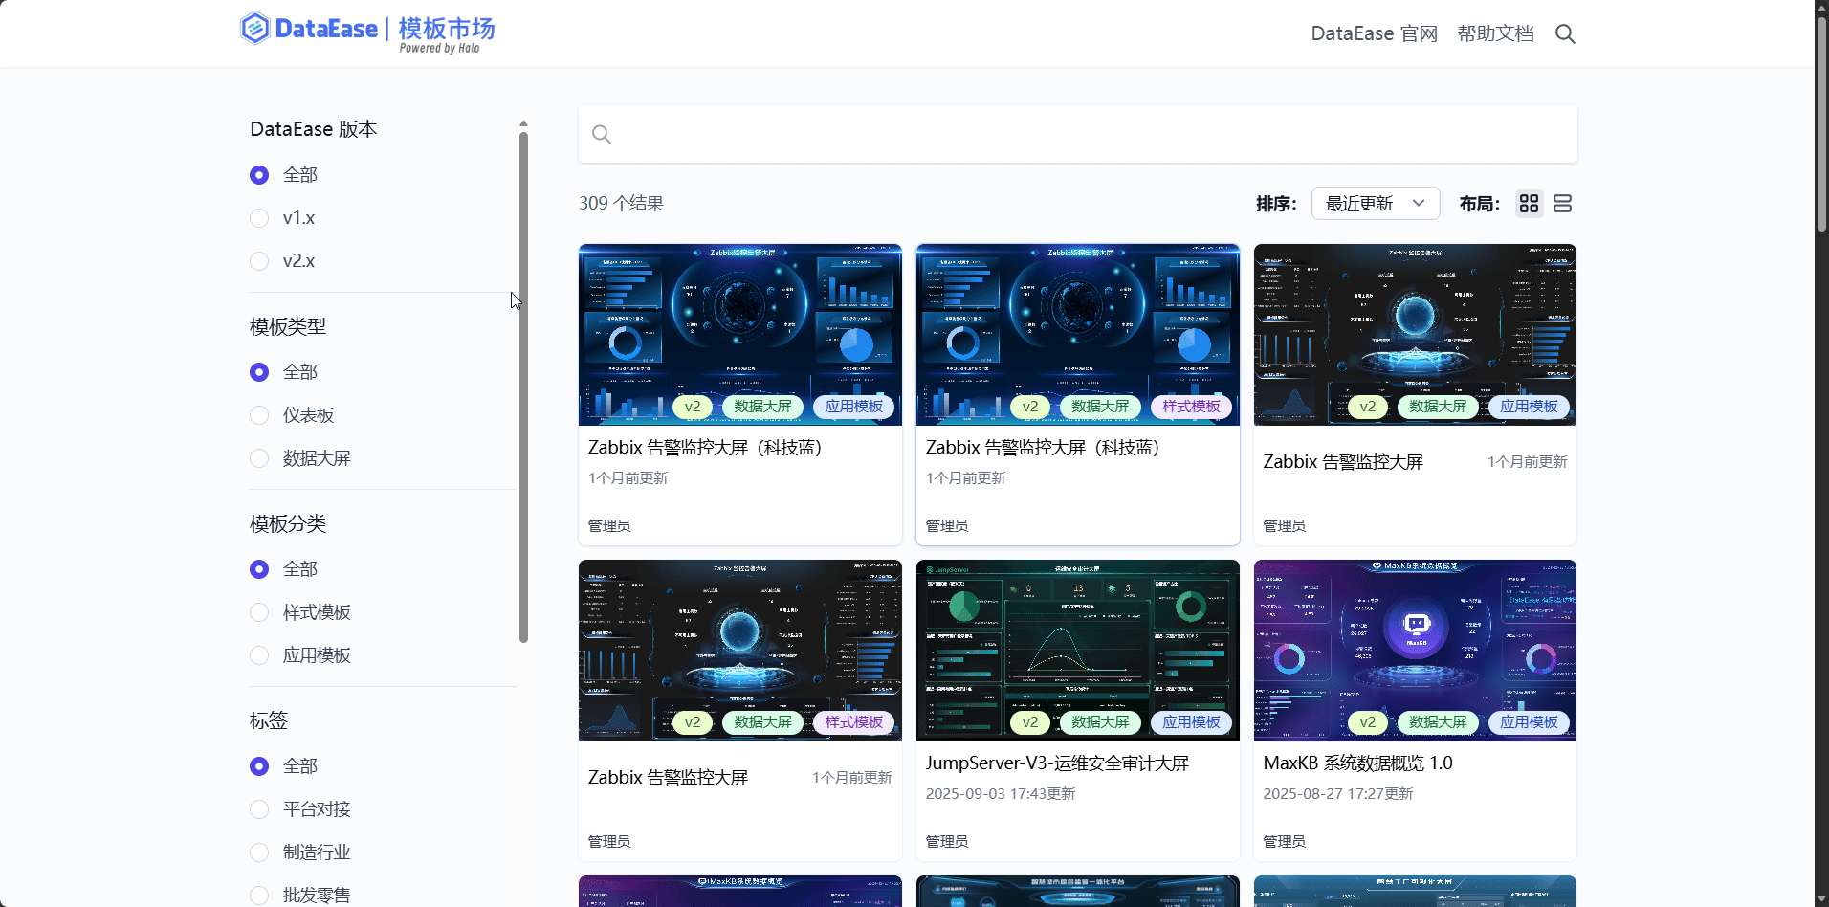Viewport: 1829px width, 907px height.
Task: Click v2 tag on MaxKB card
Action: point(1367,722)
